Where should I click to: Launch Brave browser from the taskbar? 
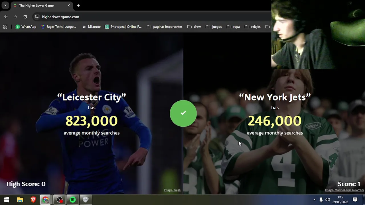coord(33,200)
